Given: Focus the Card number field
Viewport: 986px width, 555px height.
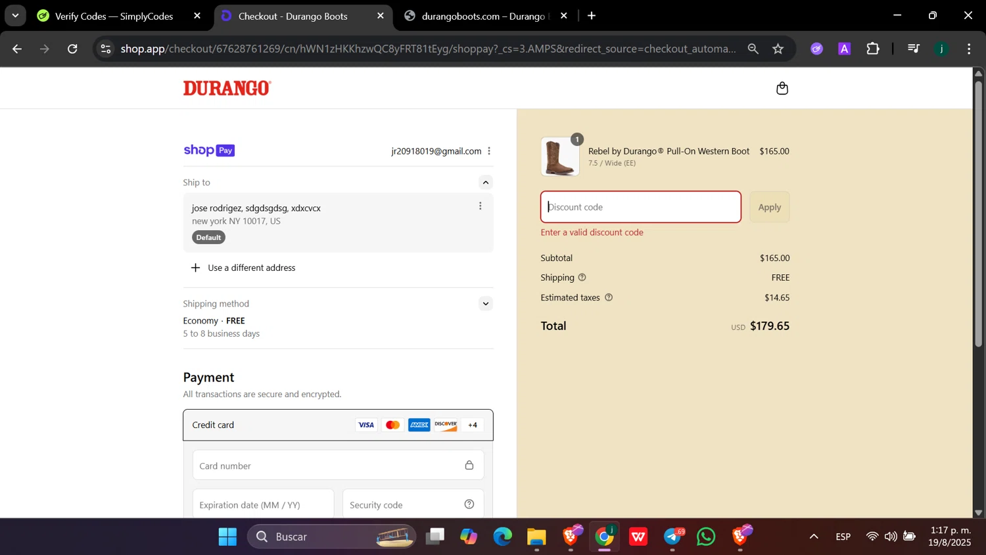Looking at the screenshot, I should (338, 466).
